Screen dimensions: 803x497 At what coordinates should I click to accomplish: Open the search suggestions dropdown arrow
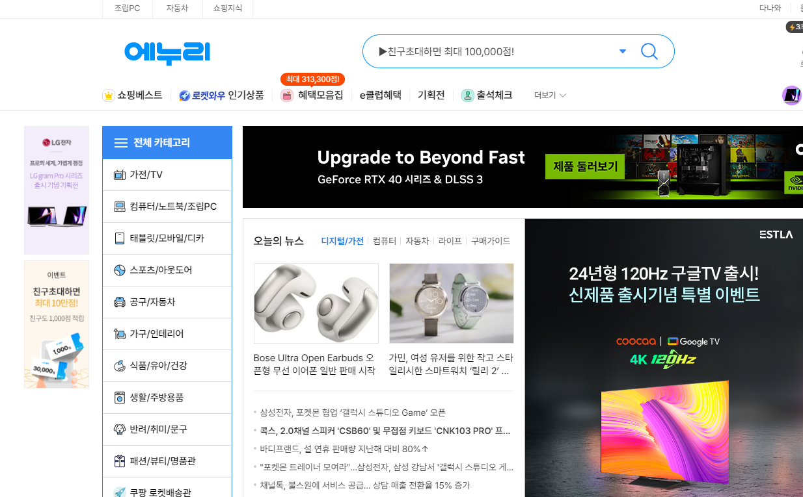pos(622,51)
